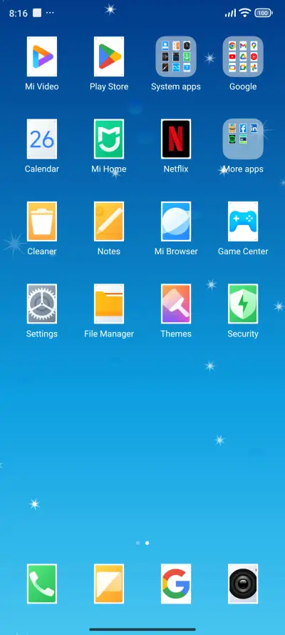Tap the 8:16 clock in status bar

tap(18, 14)
